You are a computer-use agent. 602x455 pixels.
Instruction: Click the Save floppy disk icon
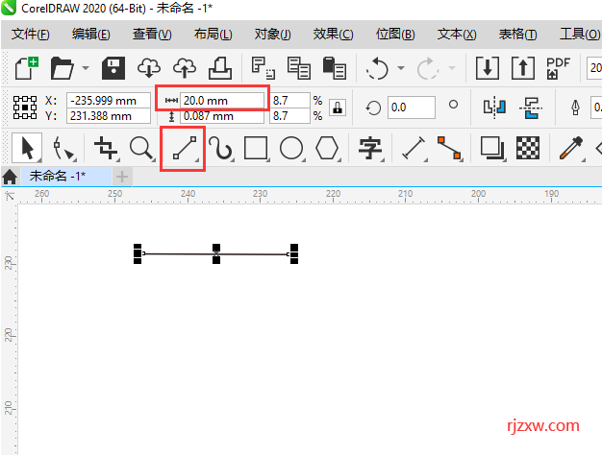click(114, 68)
